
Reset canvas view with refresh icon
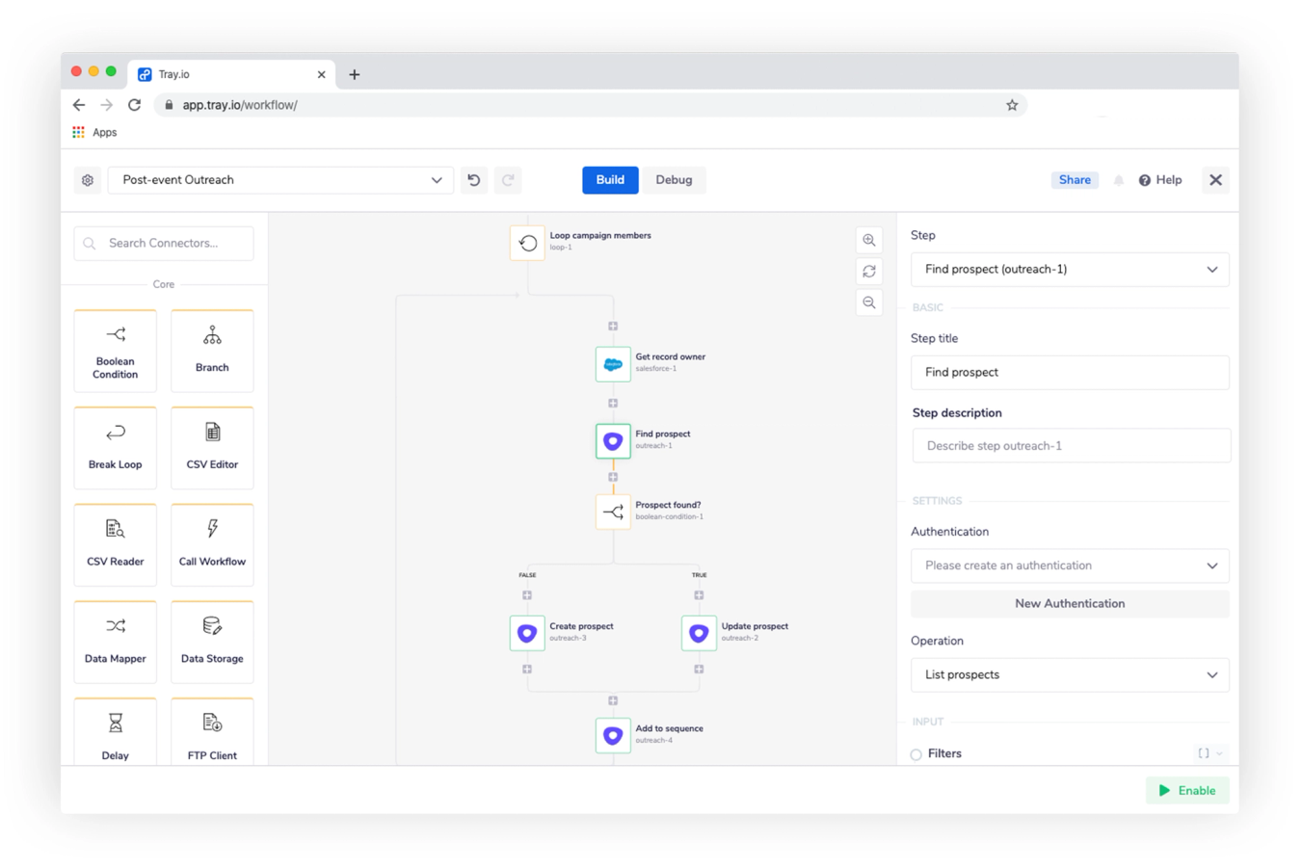tap(869, 272)
